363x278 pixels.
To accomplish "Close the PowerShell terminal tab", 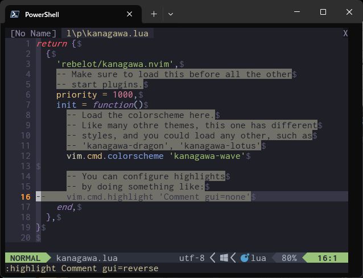I will 130,14.
